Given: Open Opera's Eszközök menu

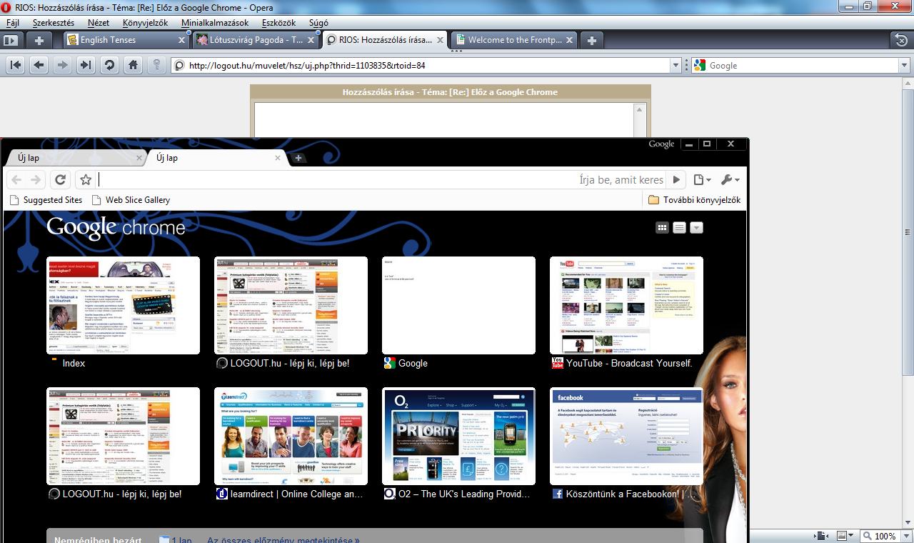Looking at the screenshot, I should 278,23.
